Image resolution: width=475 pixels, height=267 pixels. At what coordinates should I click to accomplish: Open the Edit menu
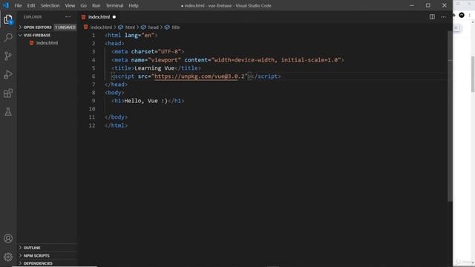[x=31, y=5]
